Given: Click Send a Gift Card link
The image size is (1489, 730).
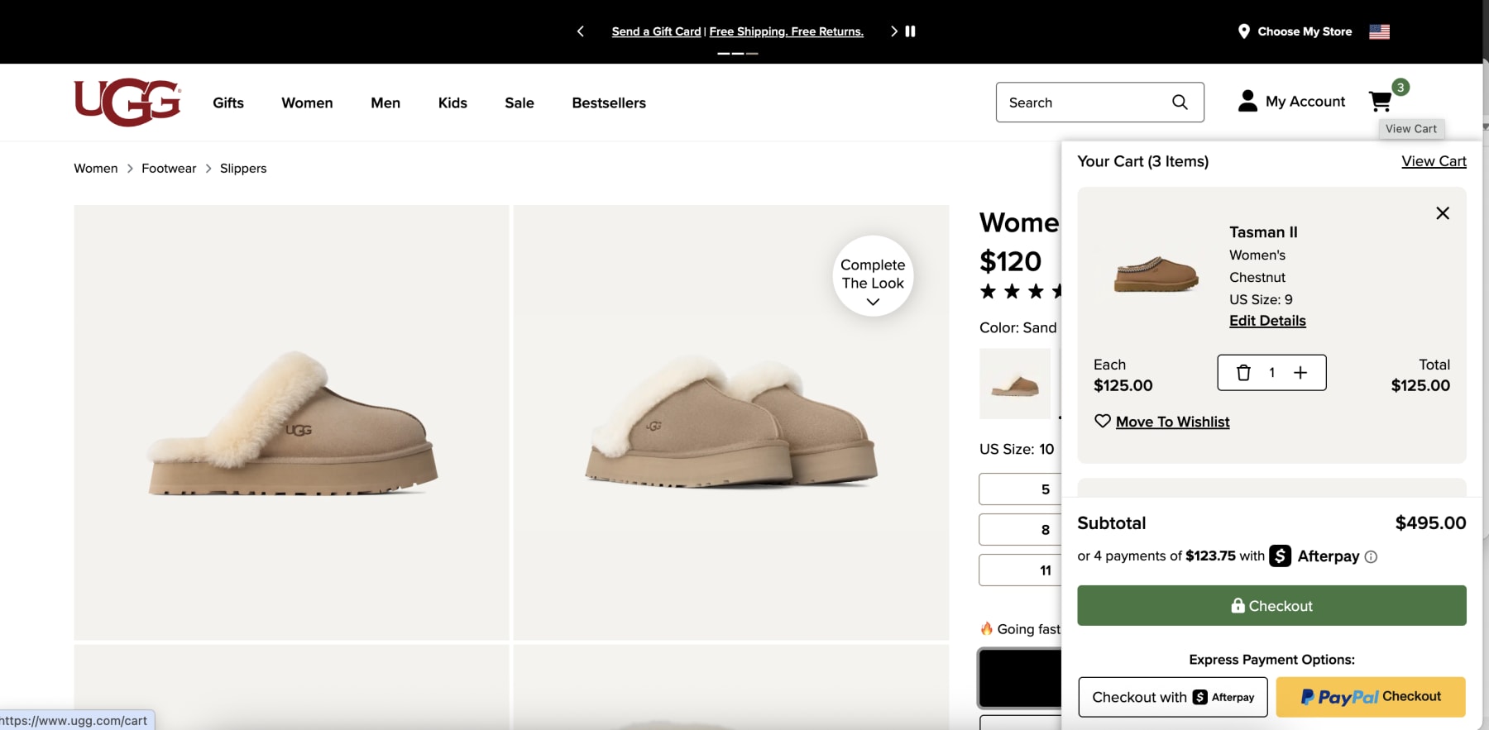Looking at the screenshot, I should (656, 31).
